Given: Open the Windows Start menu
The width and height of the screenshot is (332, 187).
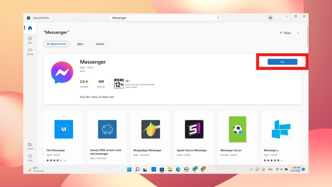Looking at the screenshot, I should pyautogui.click(x=129, y=169).
